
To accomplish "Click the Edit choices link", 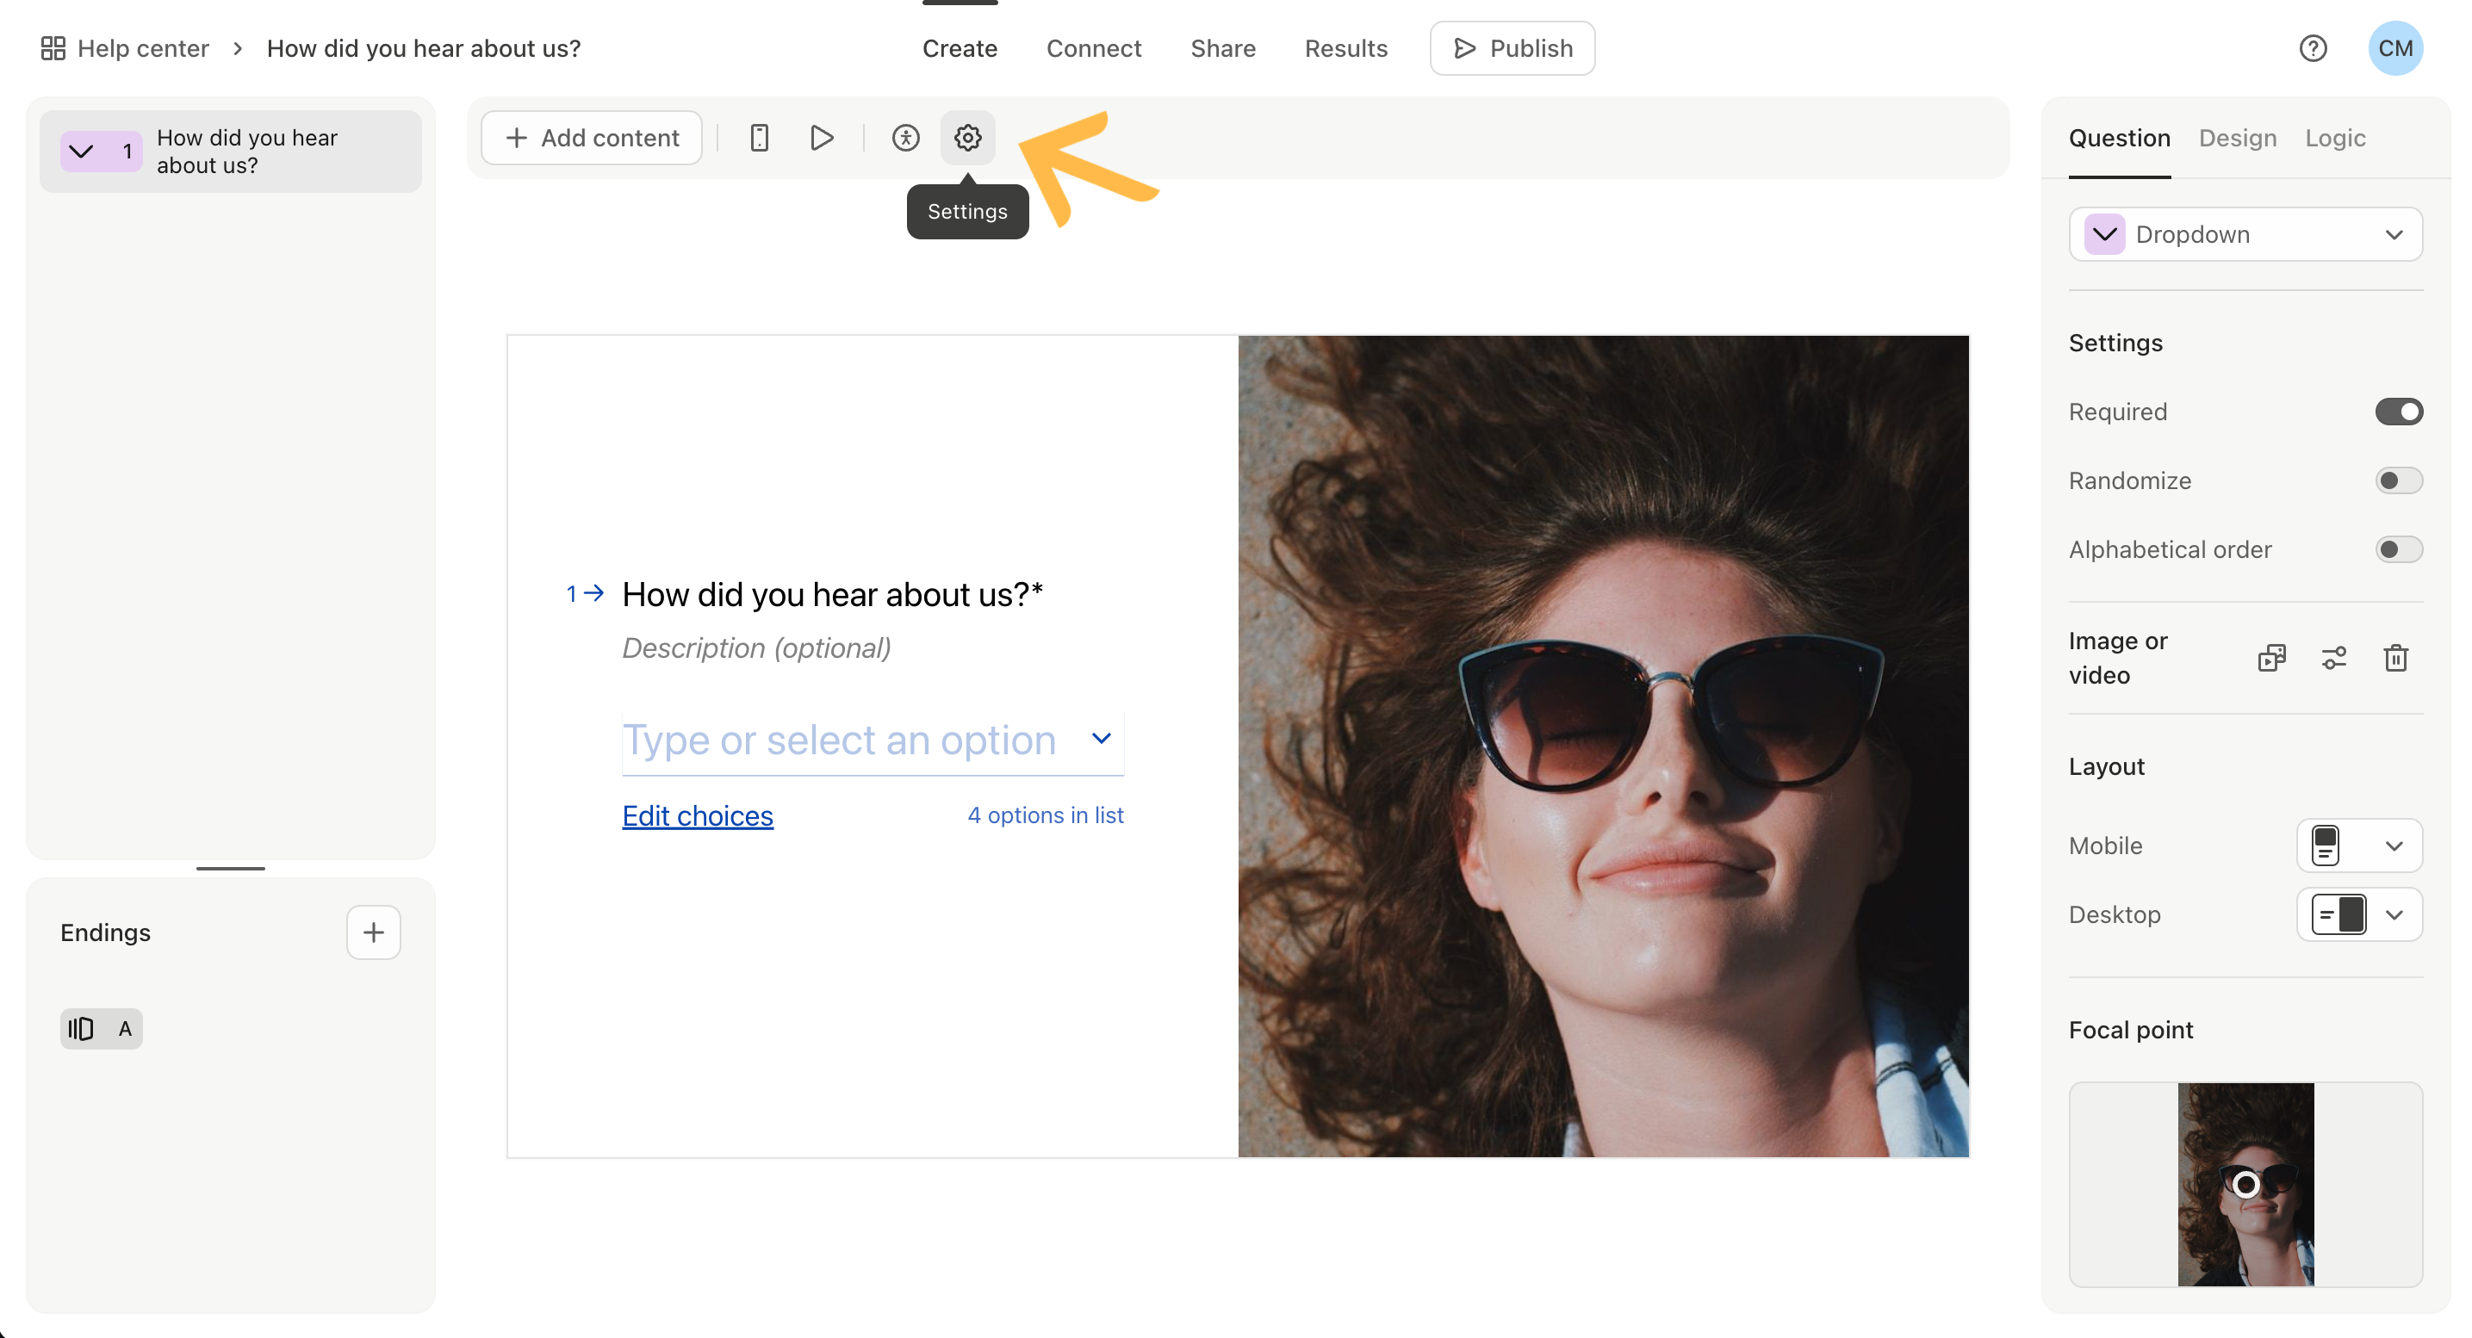I will coord(698,815).
